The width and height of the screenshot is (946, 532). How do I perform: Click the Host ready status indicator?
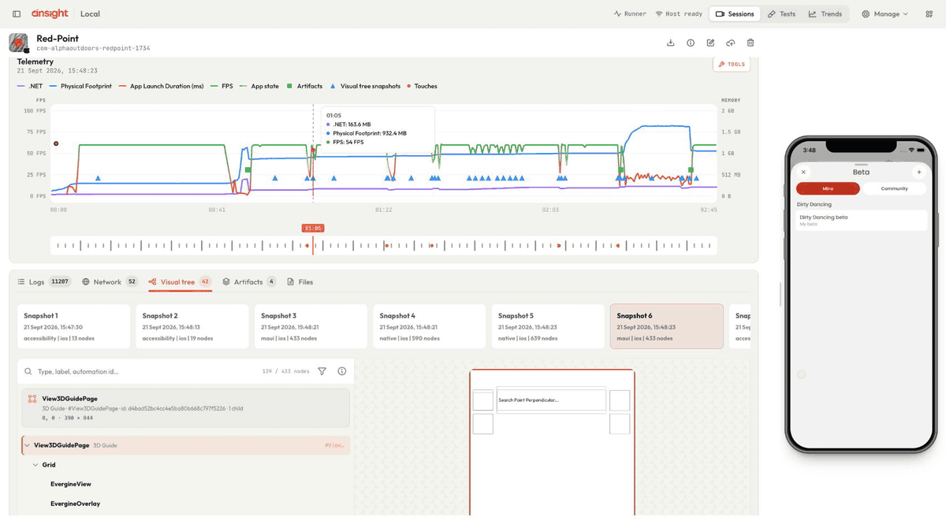click(679, 14)
